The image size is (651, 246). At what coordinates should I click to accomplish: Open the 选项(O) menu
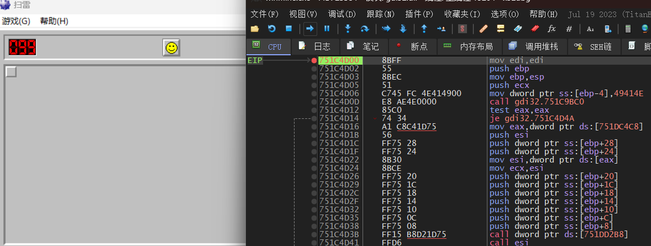click(x=505, y=14)
